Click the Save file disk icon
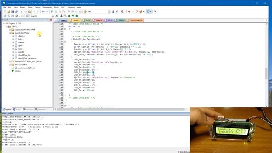This screenshot has height=153, width=272. (12, 11)
